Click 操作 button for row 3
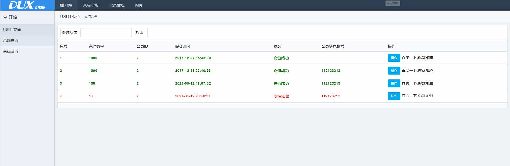The height and width of the screenshot is (166, 510). point(394,83)
